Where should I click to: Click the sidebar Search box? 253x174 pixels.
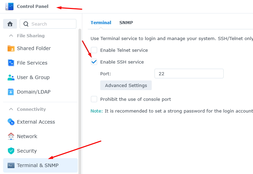[x=48, y=24]
